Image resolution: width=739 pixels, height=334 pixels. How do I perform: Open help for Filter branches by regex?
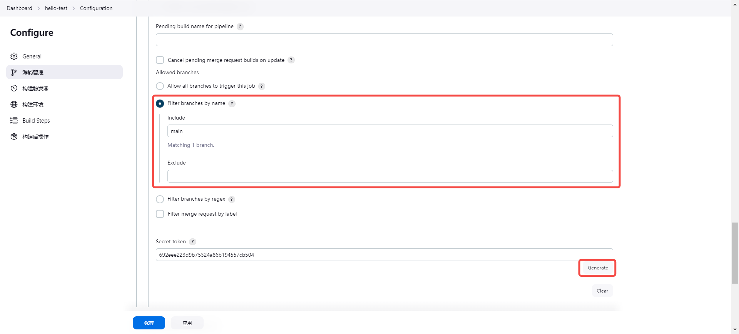[x=232, y=199]
